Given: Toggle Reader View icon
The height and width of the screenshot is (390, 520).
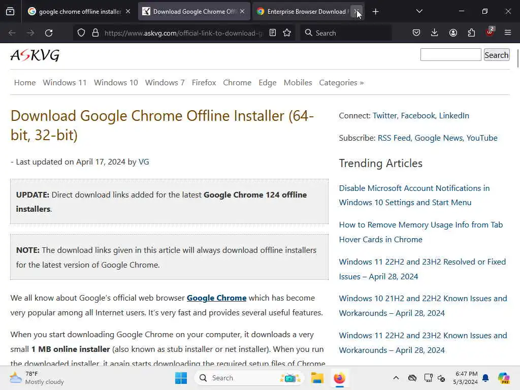Looking at the screenshot, I should coord(273,33).
